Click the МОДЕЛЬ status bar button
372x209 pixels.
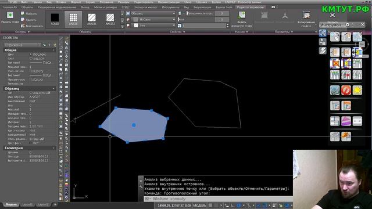coord(199,206)
